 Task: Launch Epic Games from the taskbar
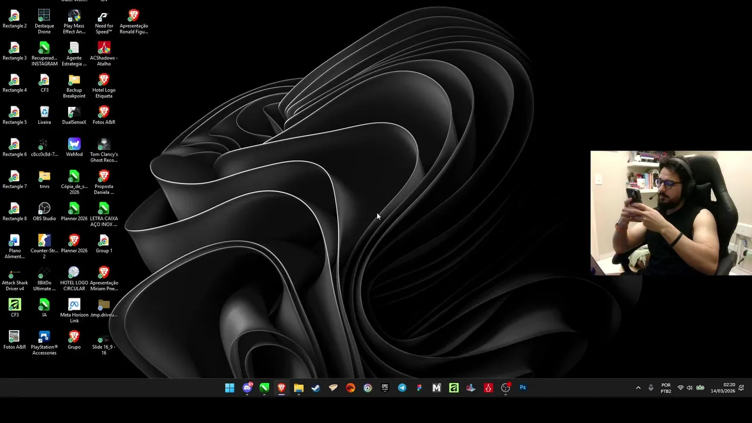tap(385, 388)
